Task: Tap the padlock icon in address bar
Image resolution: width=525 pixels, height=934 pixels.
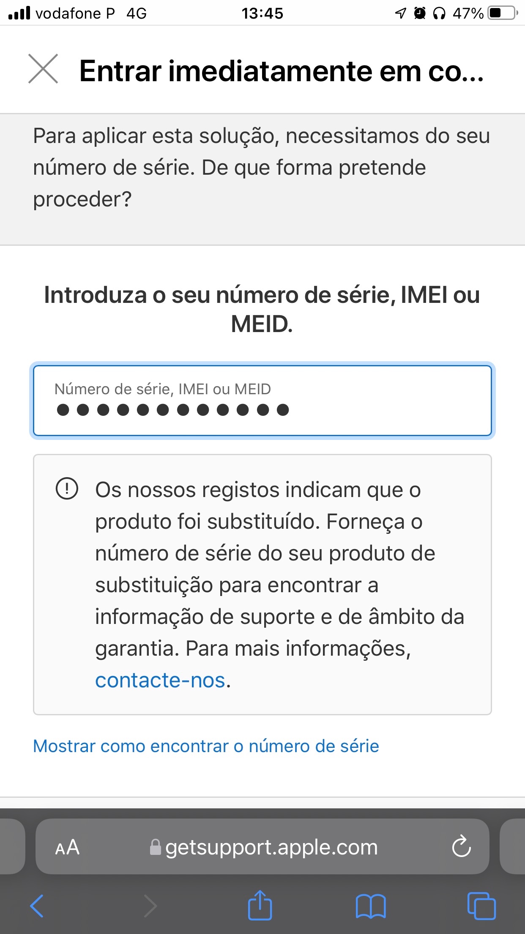Action: pyautogui.click(x=156, y=847)
